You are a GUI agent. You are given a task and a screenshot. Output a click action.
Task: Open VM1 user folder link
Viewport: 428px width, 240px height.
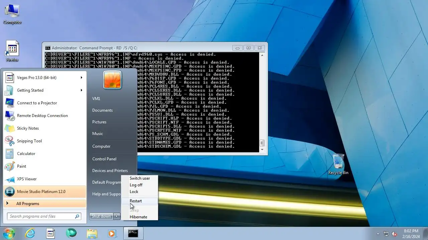click(96, 99)
